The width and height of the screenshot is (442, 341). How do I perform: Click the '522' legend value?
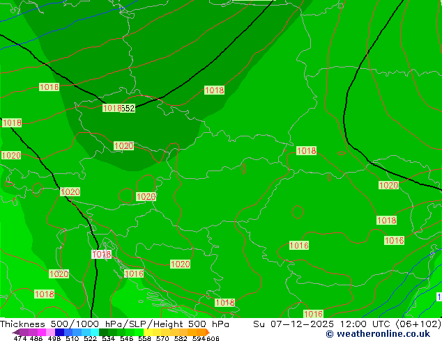pos(90,338)
